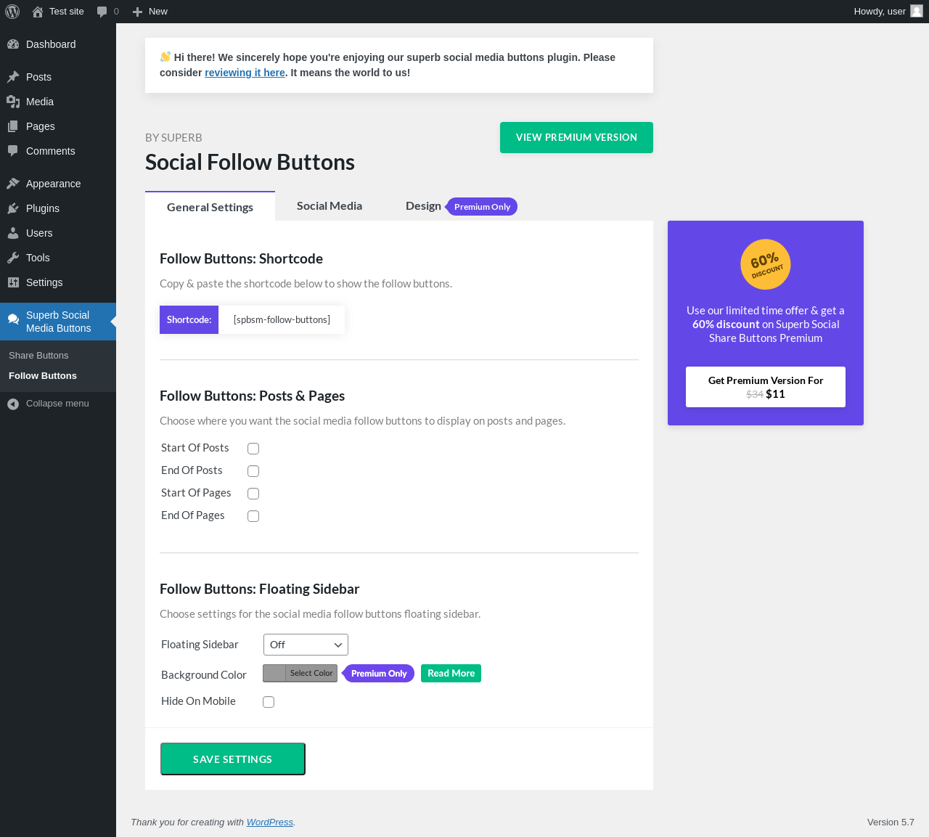Open the WordPress footer link
Image resolution: width=929 pixels, height=837 pixels.
270,822
